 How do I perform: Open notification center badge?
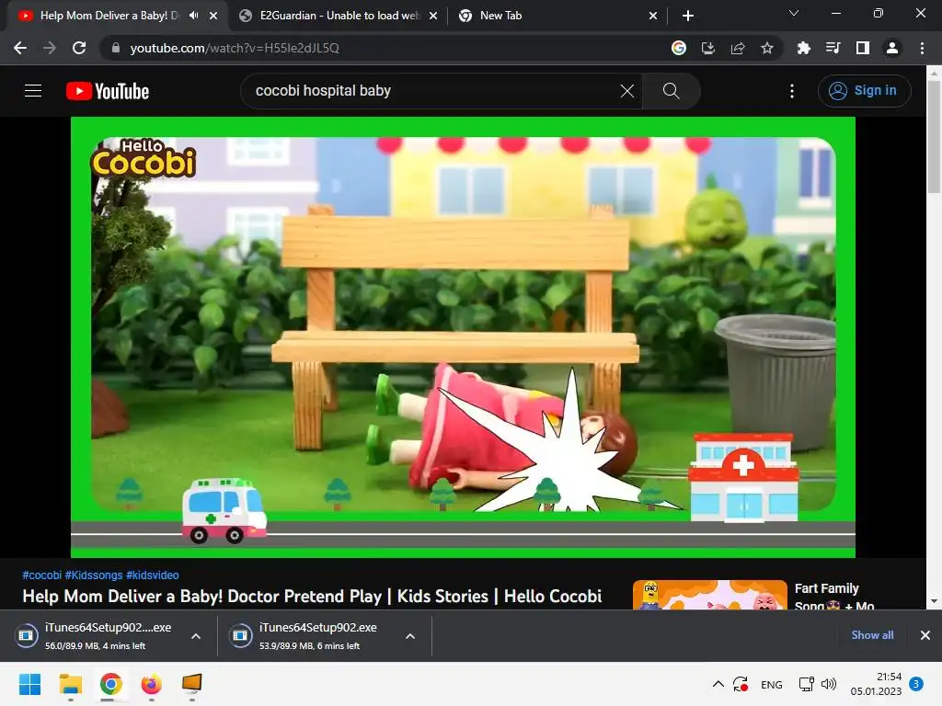916,684
